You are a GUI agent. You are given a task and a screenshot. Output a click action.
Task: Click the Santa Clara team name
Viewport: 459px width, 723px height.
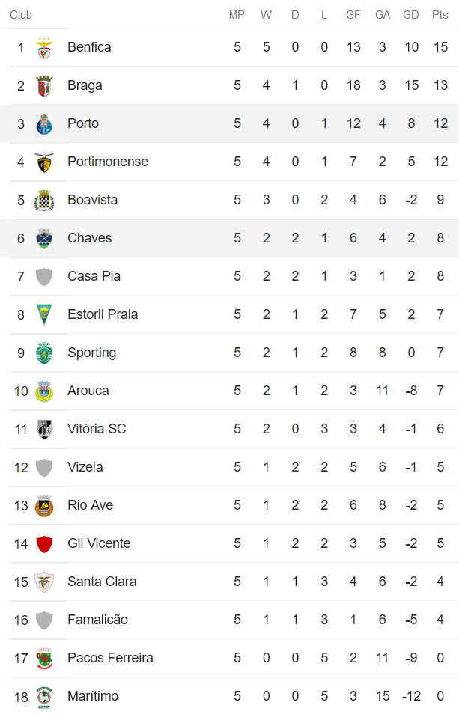click(102, 582)
